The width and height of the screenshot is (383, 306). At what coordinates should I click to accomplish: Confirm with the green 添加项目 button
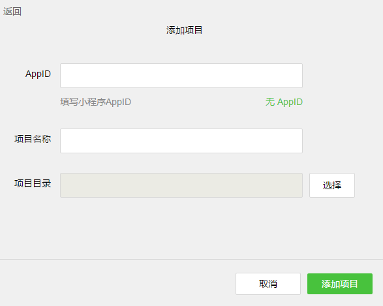pyautogui.click(x=340, y=284)
